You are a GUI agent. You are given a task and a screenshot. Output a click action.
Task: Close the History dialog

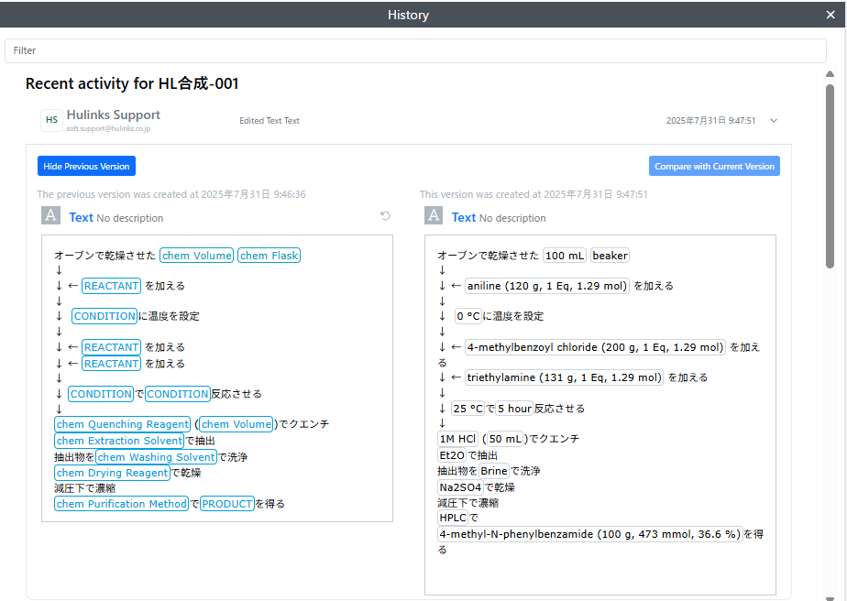830,15
